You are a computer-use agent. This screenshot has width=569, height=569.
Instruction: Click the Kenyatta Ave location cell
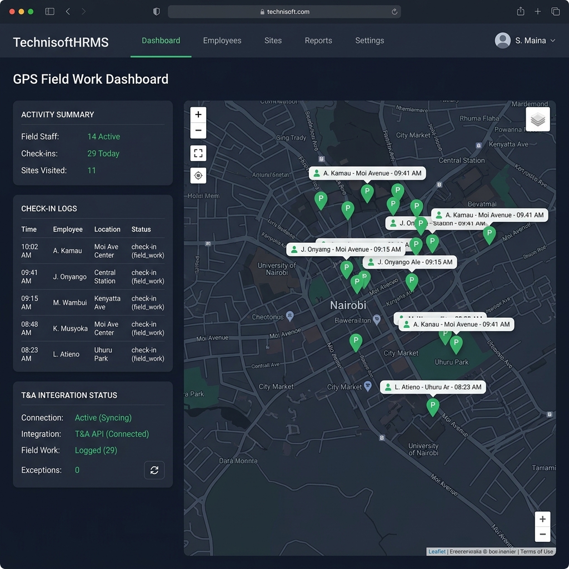(107, 303)
